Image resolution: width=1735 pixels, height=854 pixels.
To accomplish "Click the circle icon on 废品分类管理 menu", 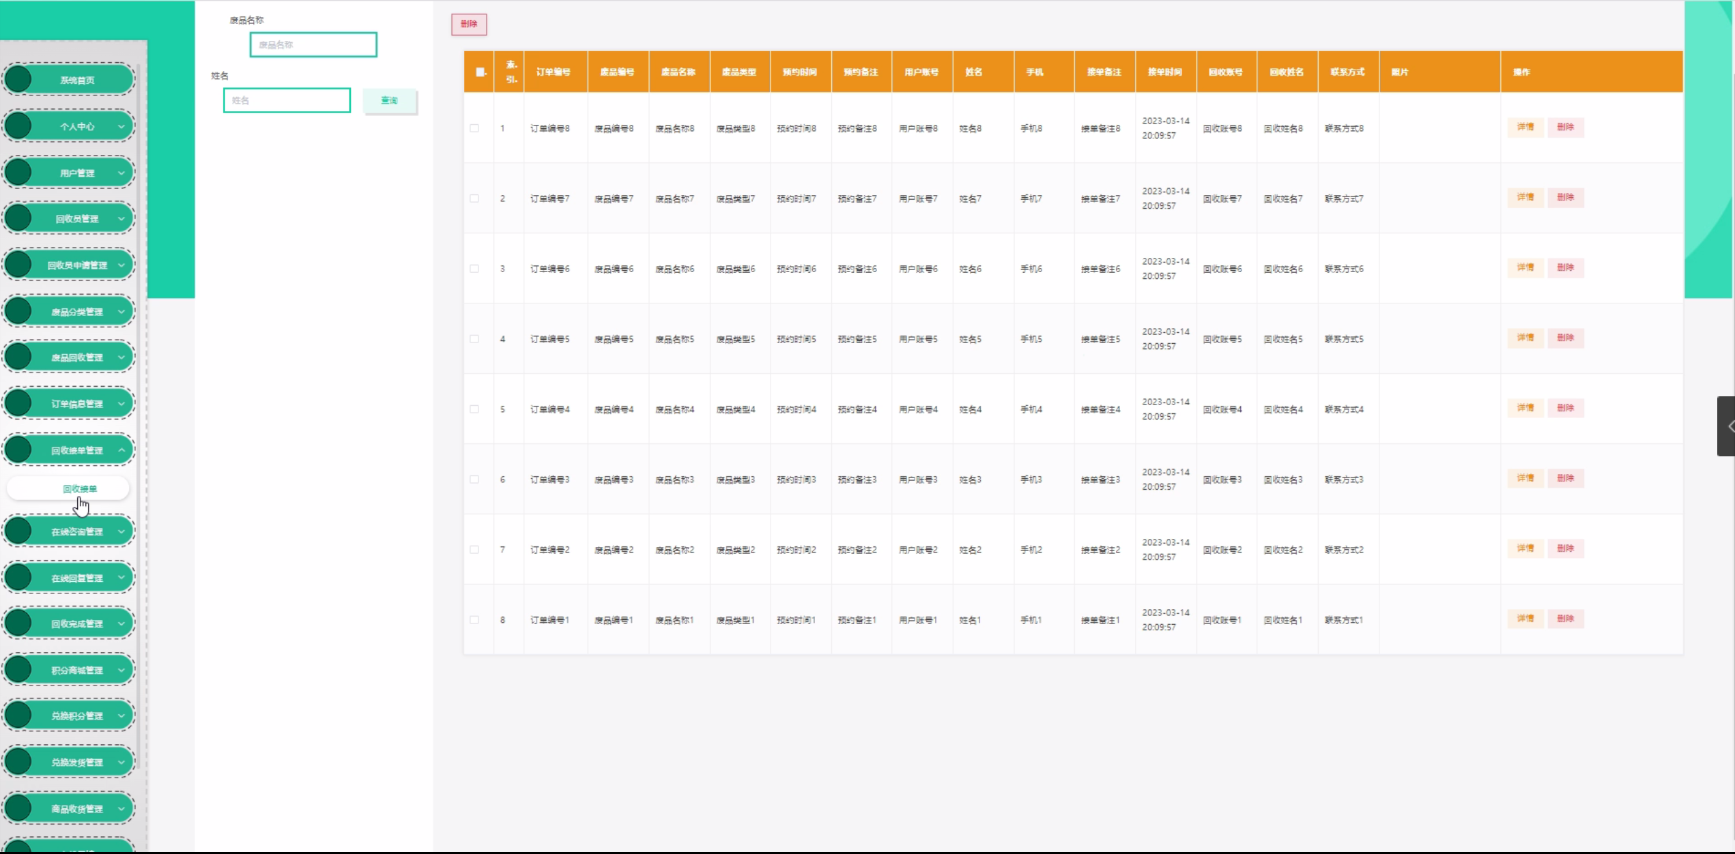I will (x=18, y=312).
